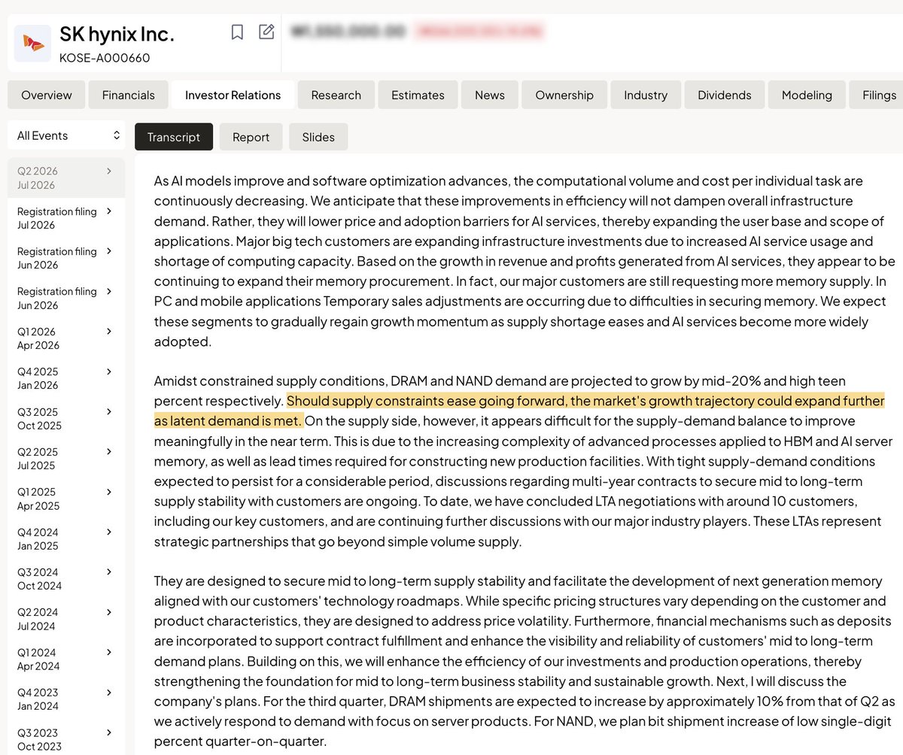The width and height of the screenshot is (903, 755).
Task: Go to the News tab
Action: 490,95
